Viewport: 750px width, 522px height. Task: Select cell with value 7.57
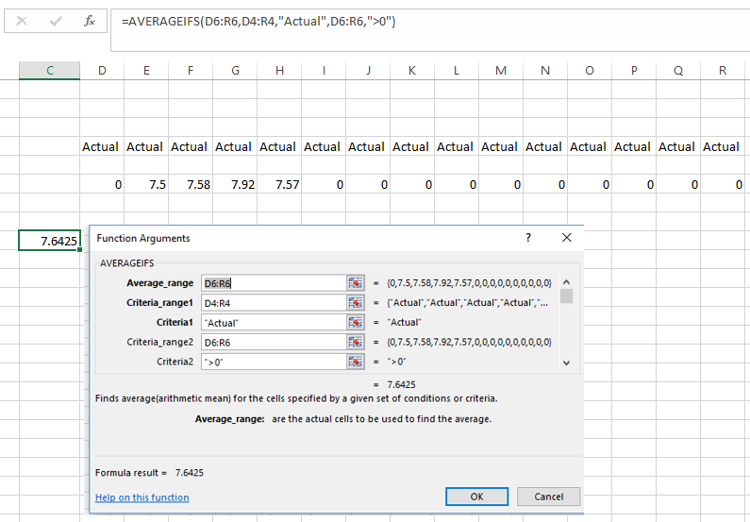pyautogui.click(x=279, y=184)
